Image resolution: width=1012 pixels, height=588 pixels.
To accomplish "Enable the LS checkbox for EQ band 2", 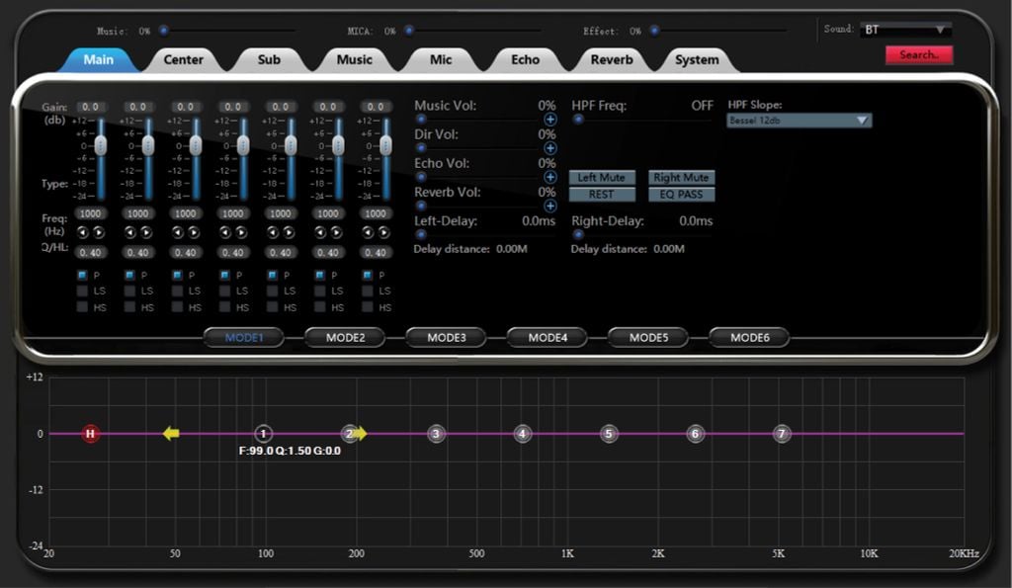I will click(129, 292).
